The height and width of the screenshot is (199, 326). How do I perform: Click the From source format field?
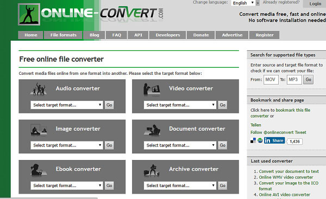(x=271, y=80)
